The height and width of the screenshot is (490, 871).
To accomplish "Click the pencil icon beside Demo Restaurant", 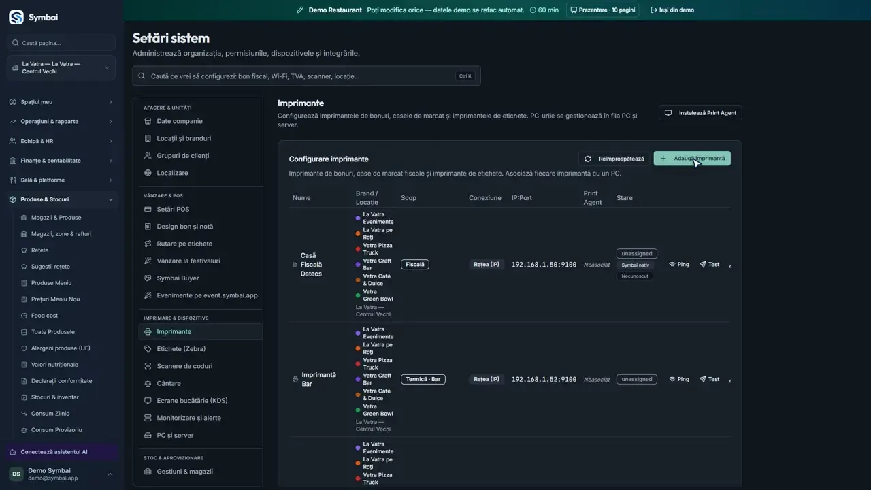I will click(x=300, y=10).
